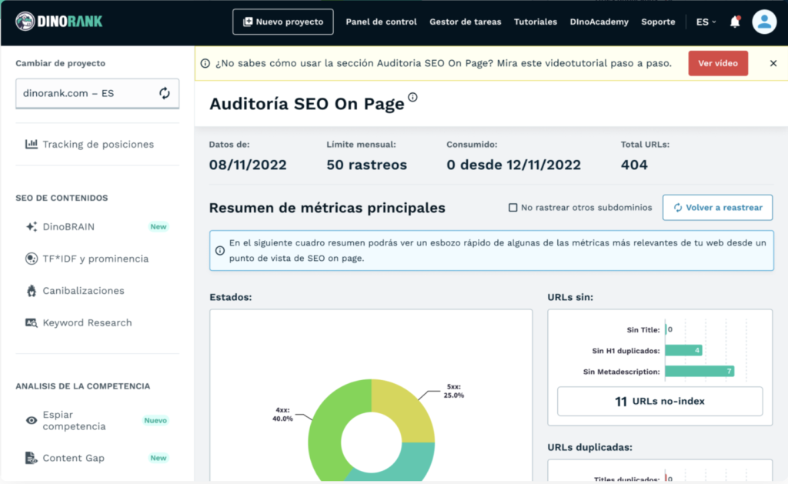Click the project refresh arrows icon
The image size is (788, 484).
click(165, 93)
